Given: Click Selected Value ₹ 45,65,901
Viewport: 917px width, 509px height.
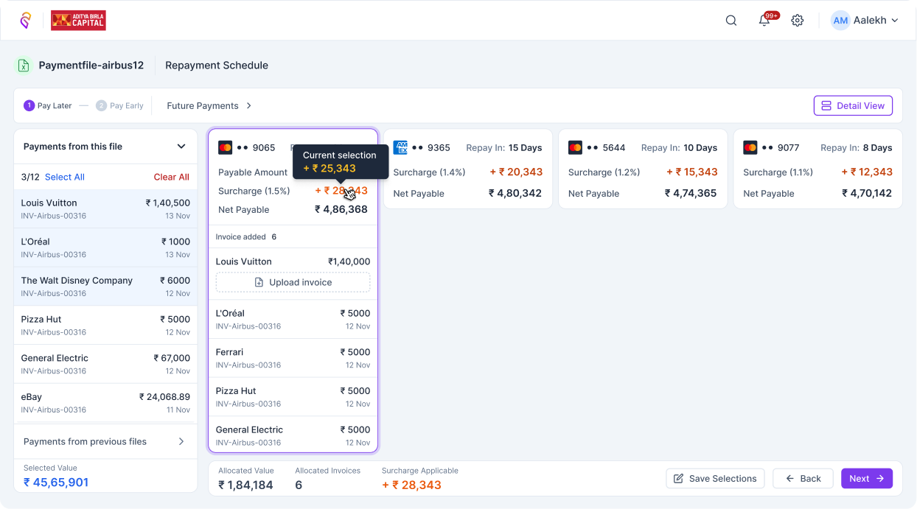Looking at the screenshot, I should pos(56,482).
